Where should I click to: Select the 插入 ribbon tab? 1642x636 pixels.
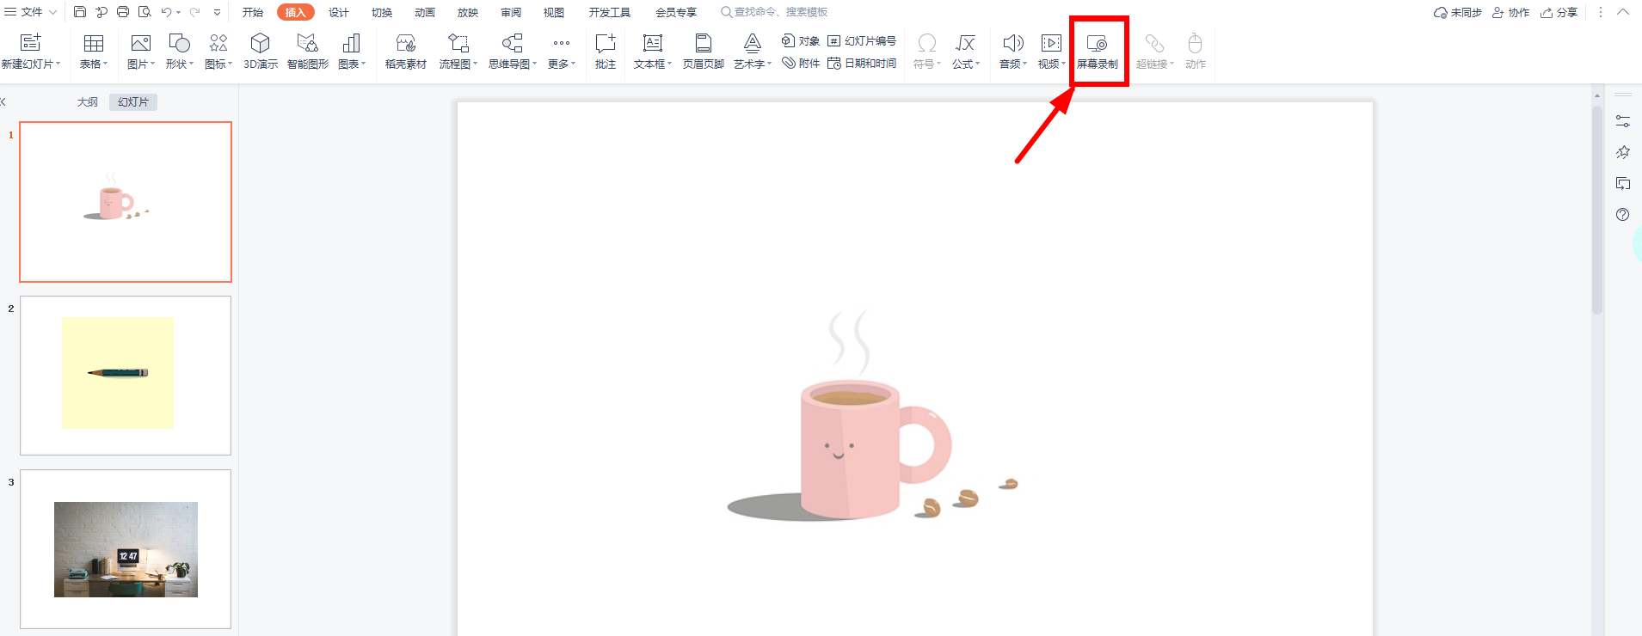[296, 12]
